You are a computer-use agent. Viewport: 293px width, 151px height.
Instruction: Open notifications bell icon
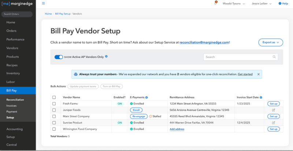pos(215,3)
